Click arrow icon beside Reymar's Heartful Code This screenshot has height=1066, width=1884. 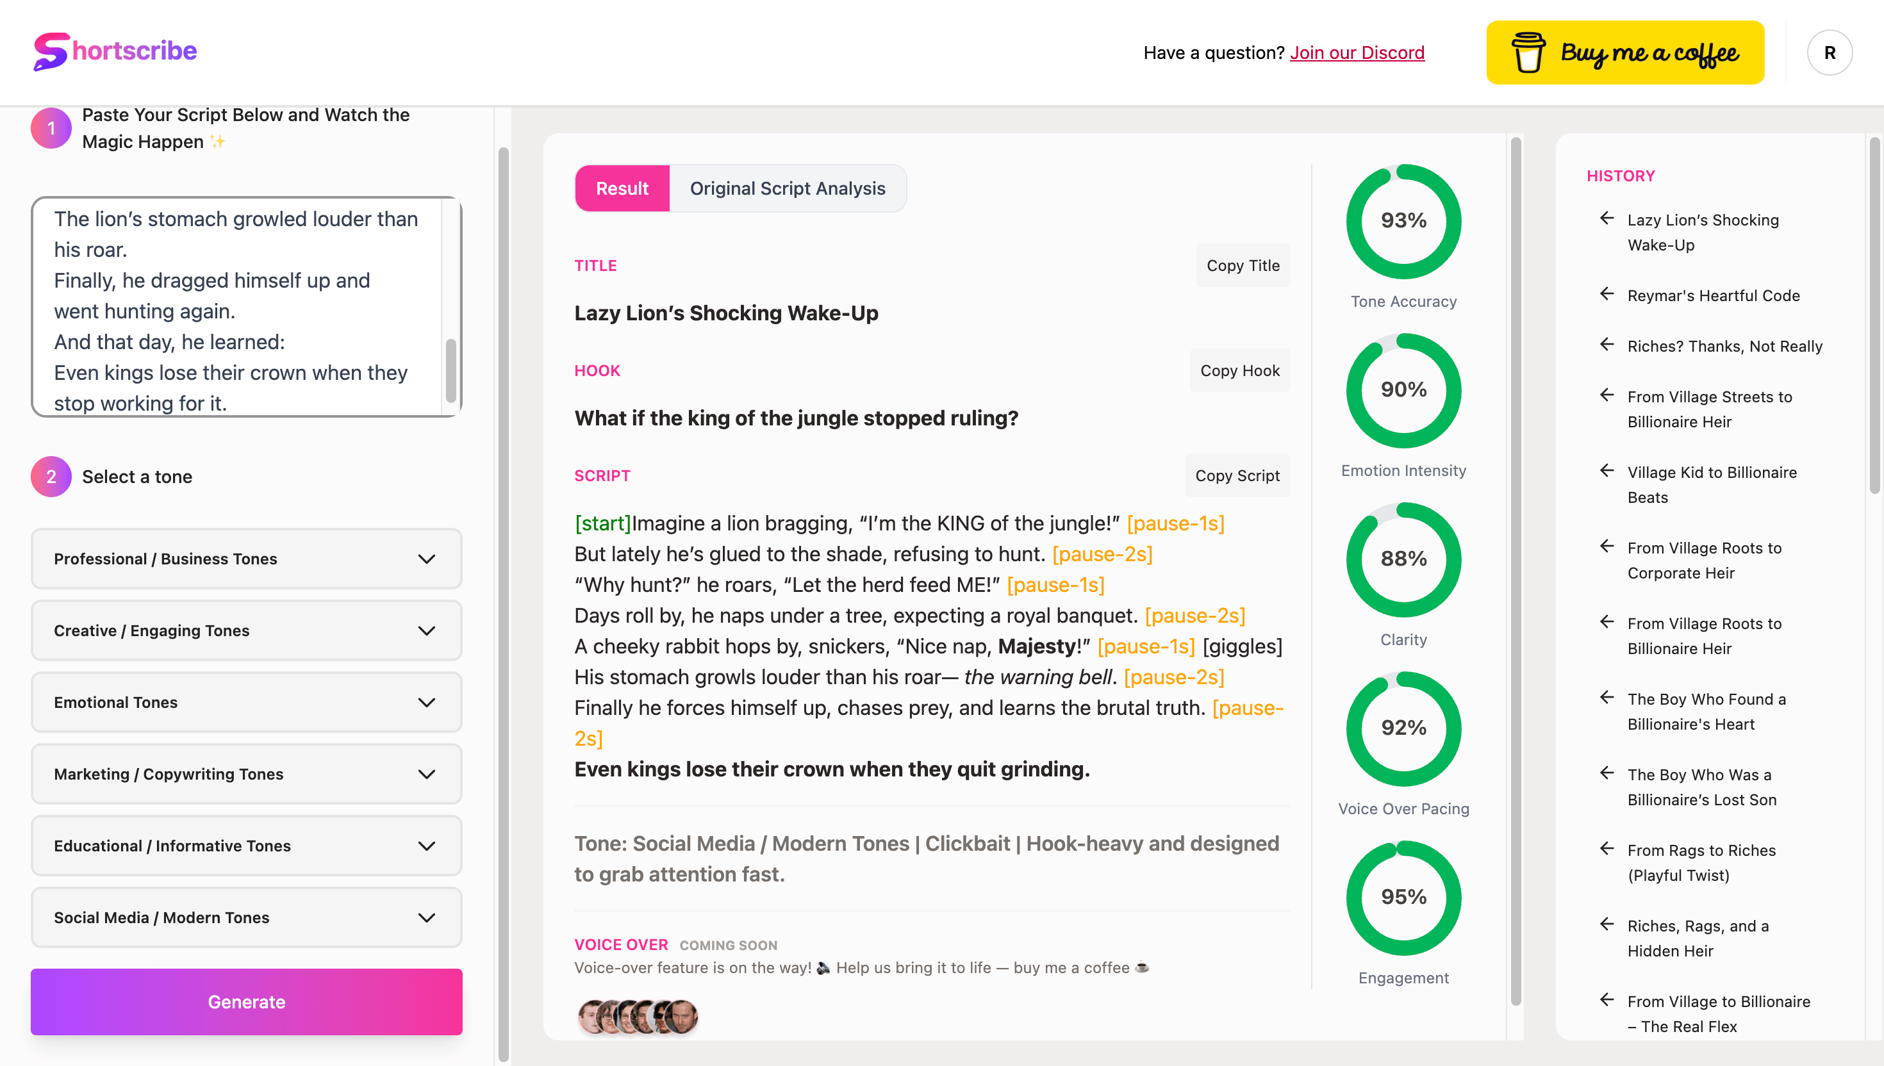tap(1607, 294)
